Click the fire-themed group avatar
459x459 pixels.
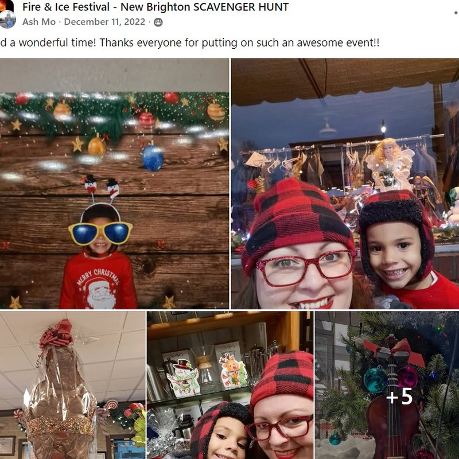pos(6,6)
